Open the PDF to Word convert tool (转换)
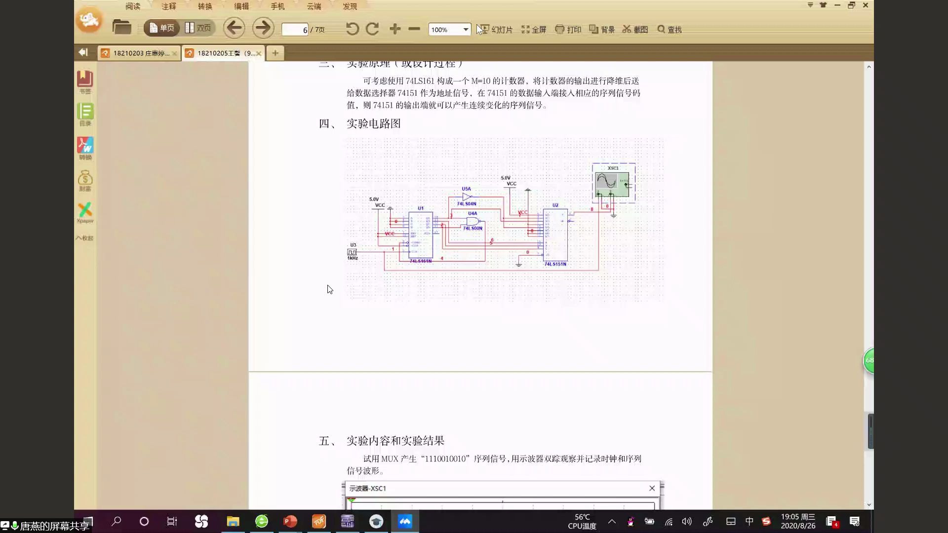 pyautogui.click(x=85, y=148)
